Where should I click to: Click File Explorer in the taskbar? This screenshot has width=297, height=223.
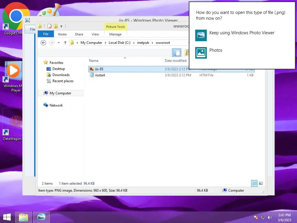pos(23,217)
